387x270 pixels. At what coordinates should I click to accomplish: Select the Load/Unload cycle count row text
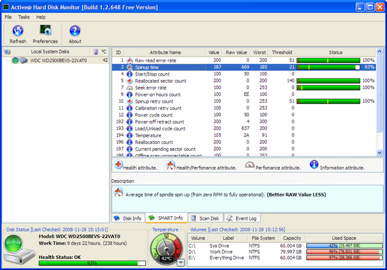coord(160,129)
